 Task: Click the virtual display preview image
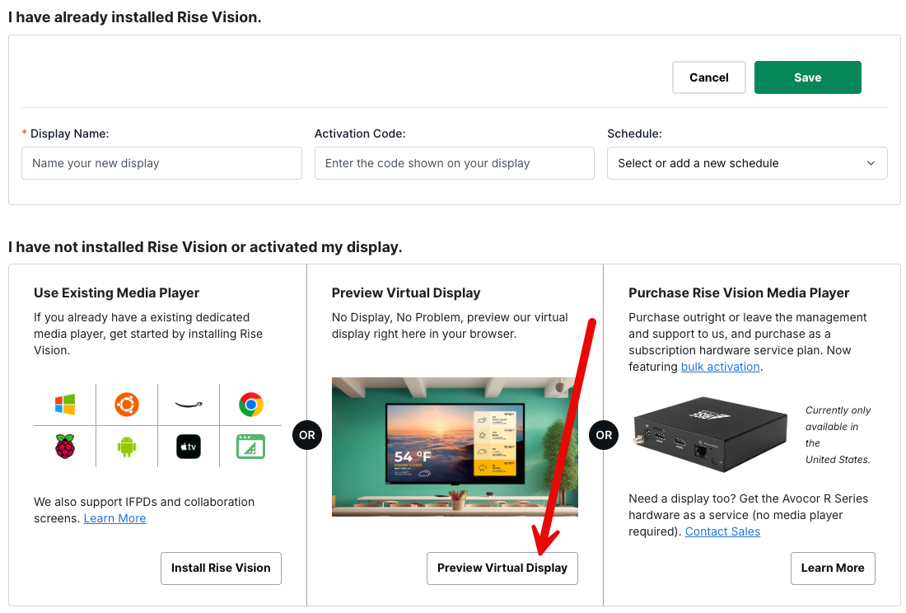click(x=455, y=447)
